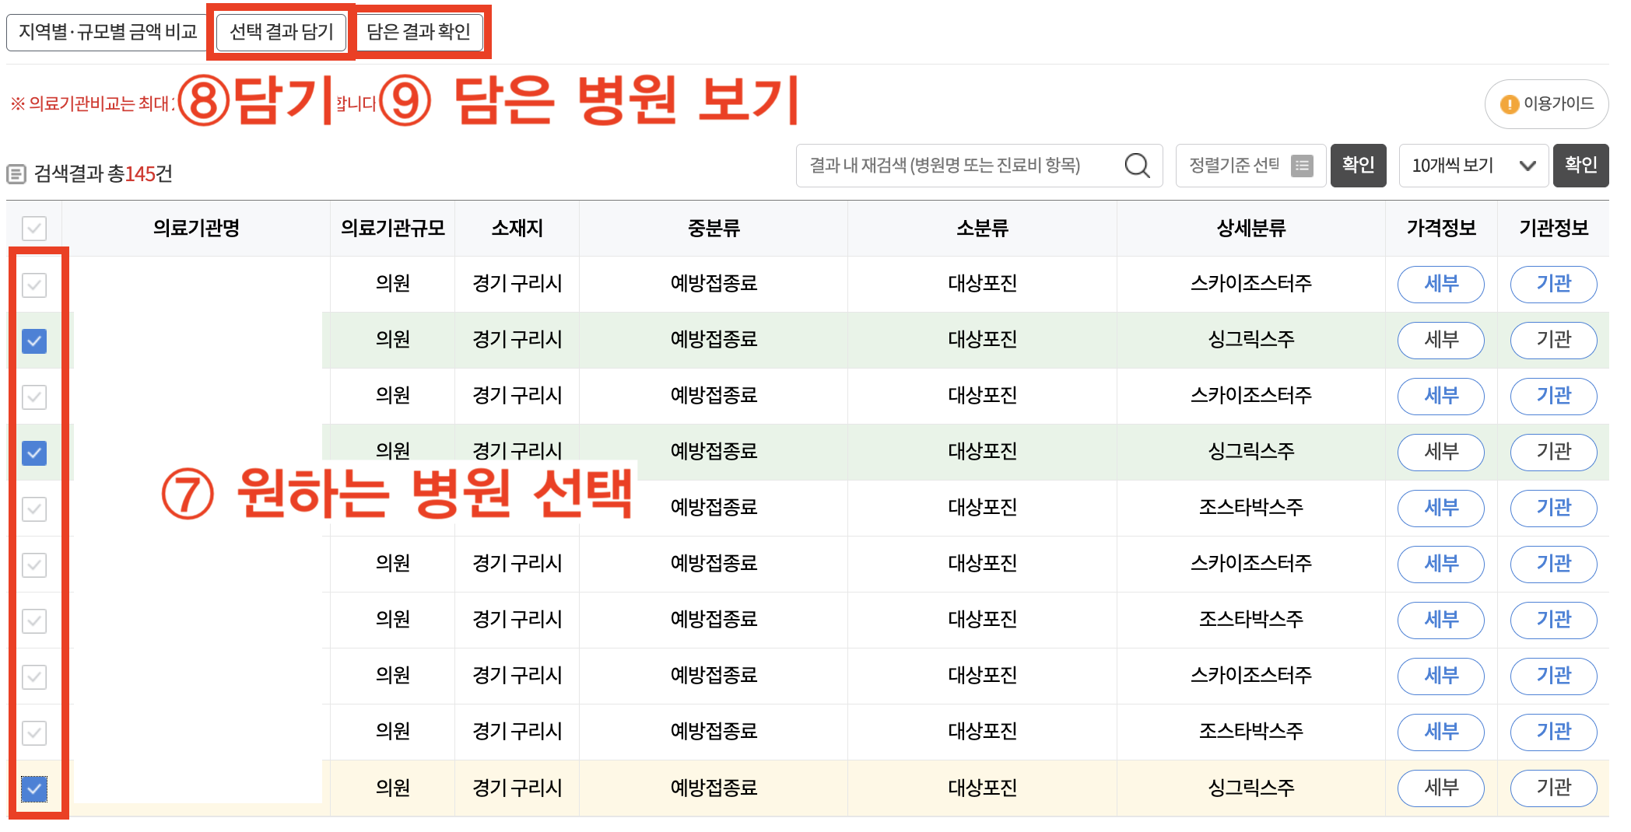This screenshot has width=1631, height=832.
Task: Check the last 조스타박스주 row checkbox
Action: [34, 732]
